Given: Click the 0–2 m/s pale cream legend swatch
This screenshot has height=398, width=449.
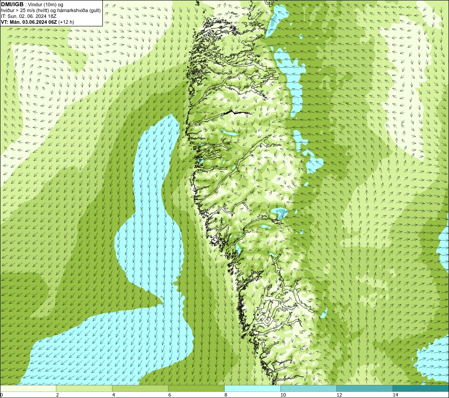Looking at the screenshot, I should click(28, 388).
